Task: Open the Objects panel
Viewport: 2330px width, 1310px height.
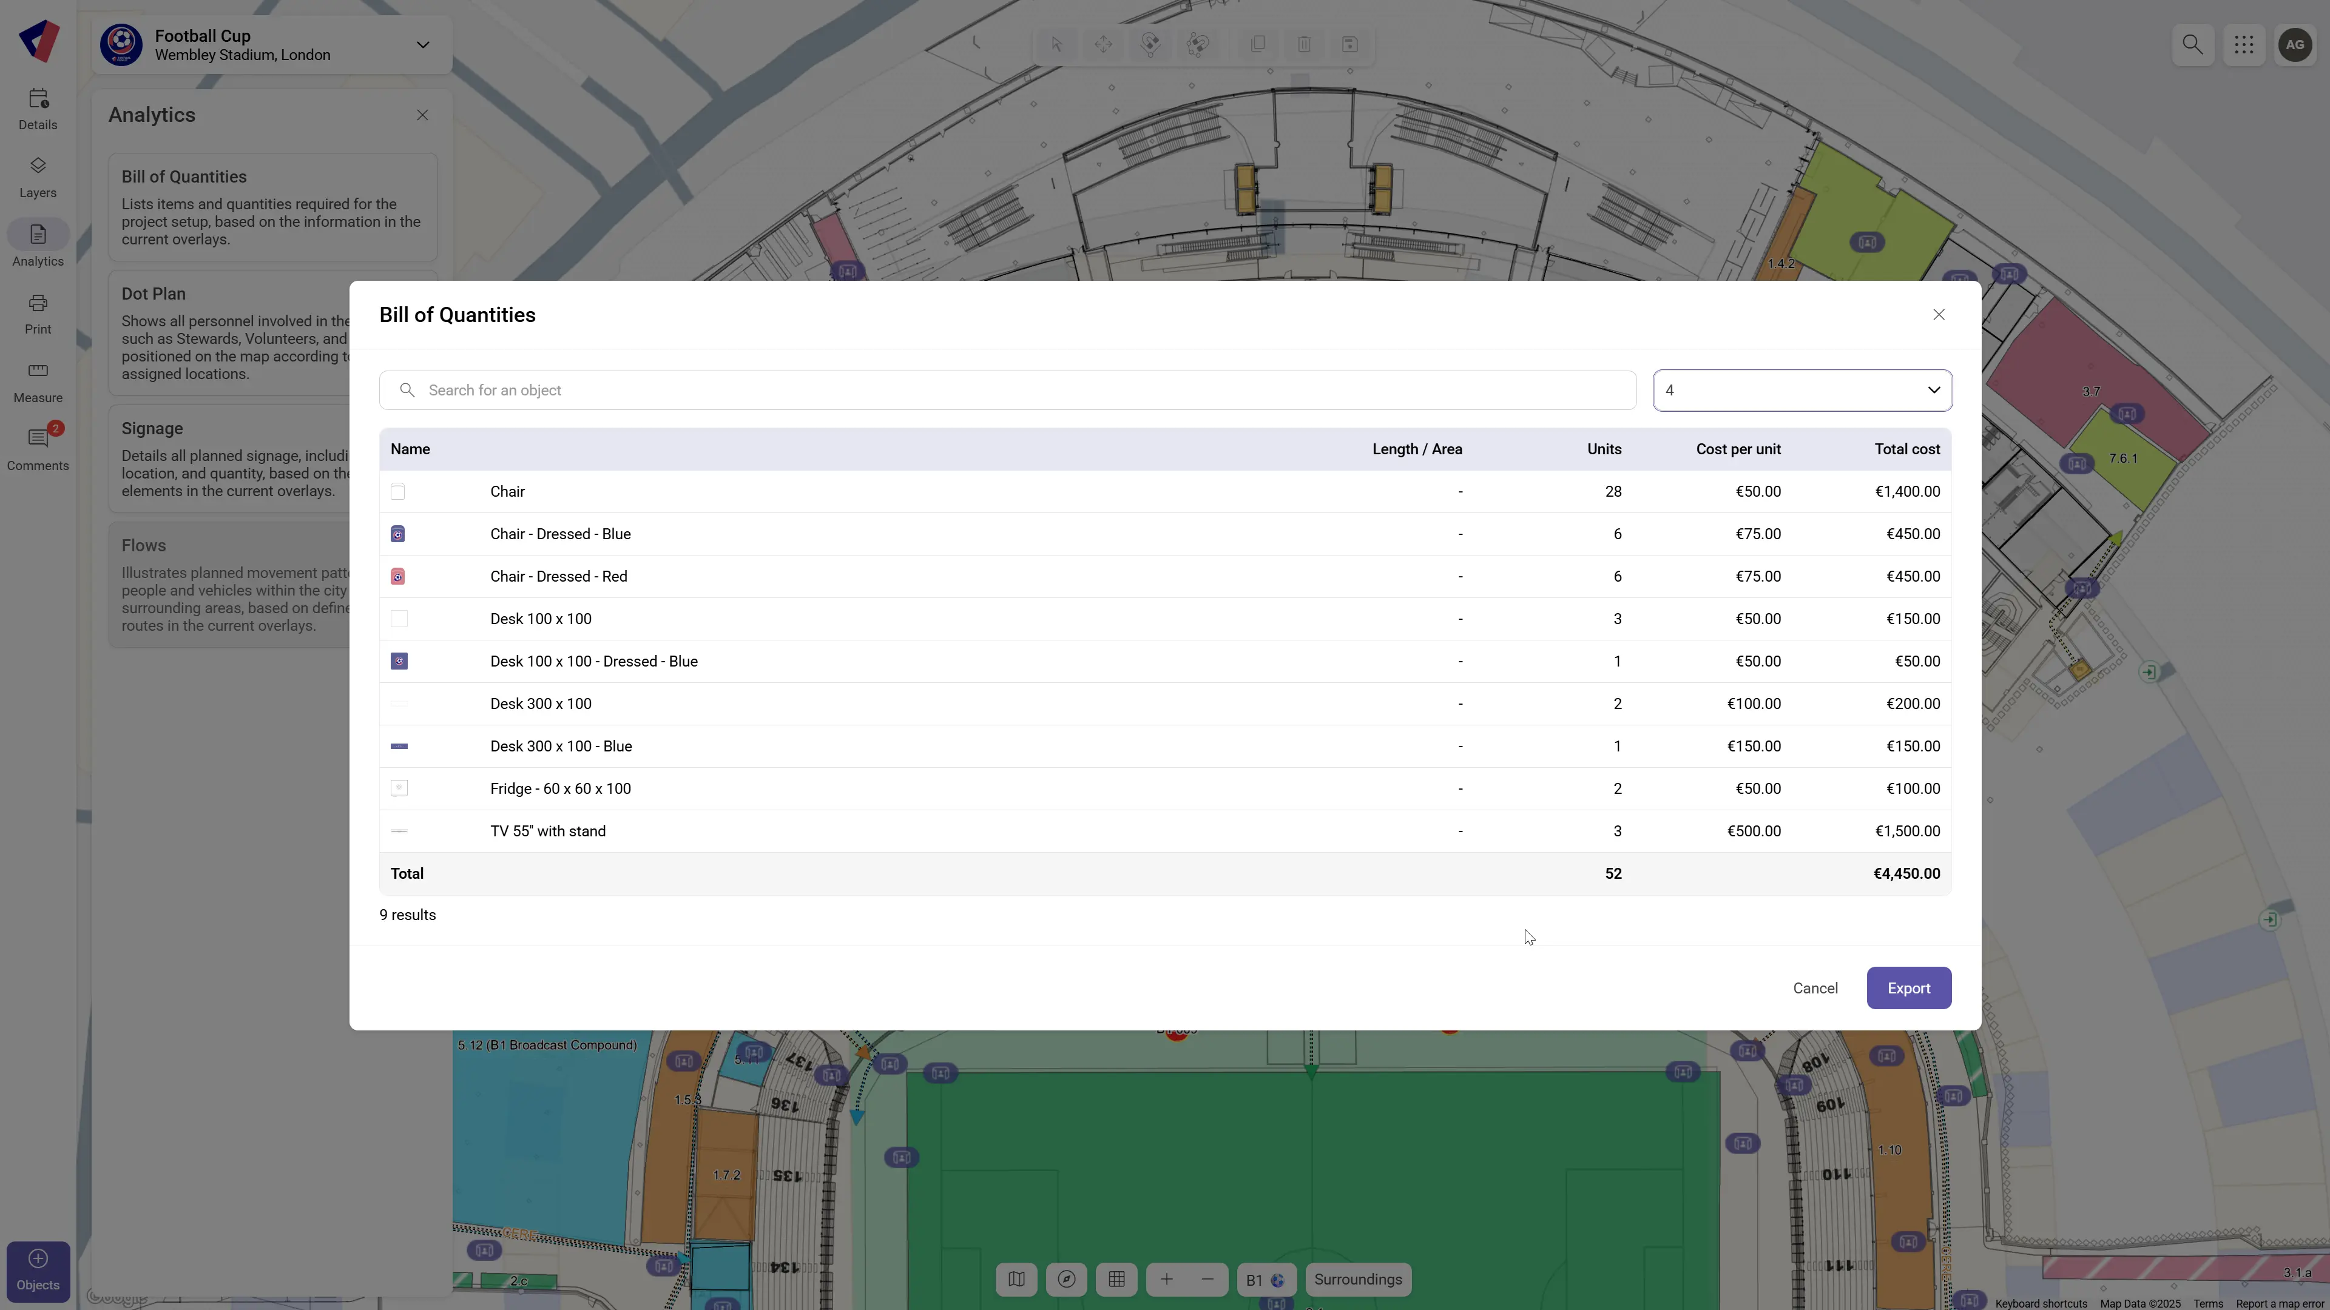Action: (x=37, y=1270)
